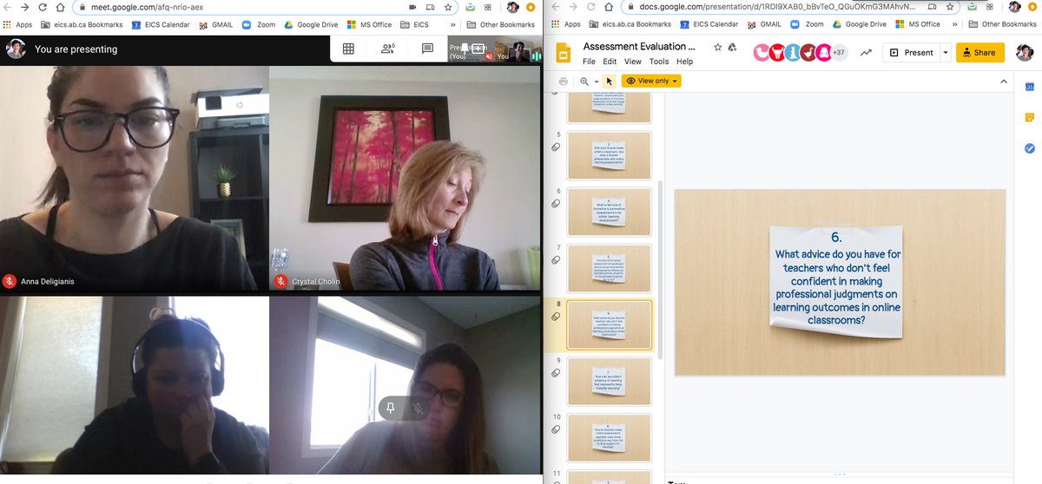The height and width of the screenshot is (484, 1042).
Task: Click the pin icon on the bottom-right video tile
Action: (x=392, y=409)
